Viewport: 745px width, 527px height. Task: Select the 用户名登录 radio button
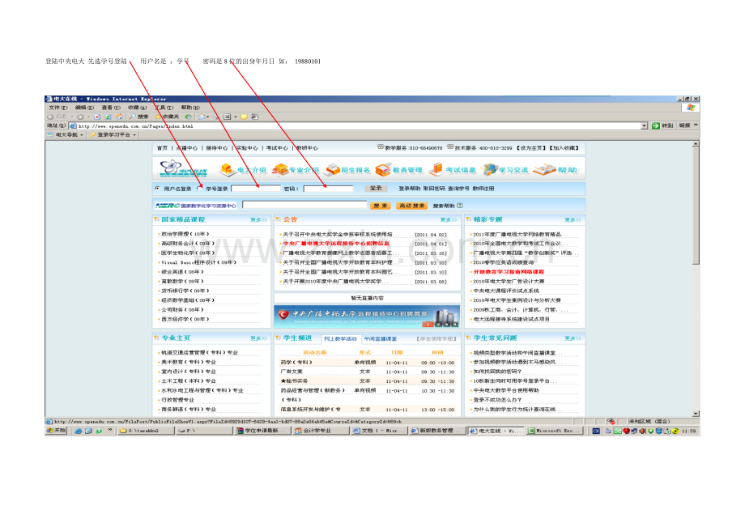click(x=157, y=189)
